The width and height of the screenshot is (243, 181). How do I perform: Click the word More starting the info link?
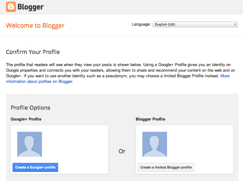point(225,76)
